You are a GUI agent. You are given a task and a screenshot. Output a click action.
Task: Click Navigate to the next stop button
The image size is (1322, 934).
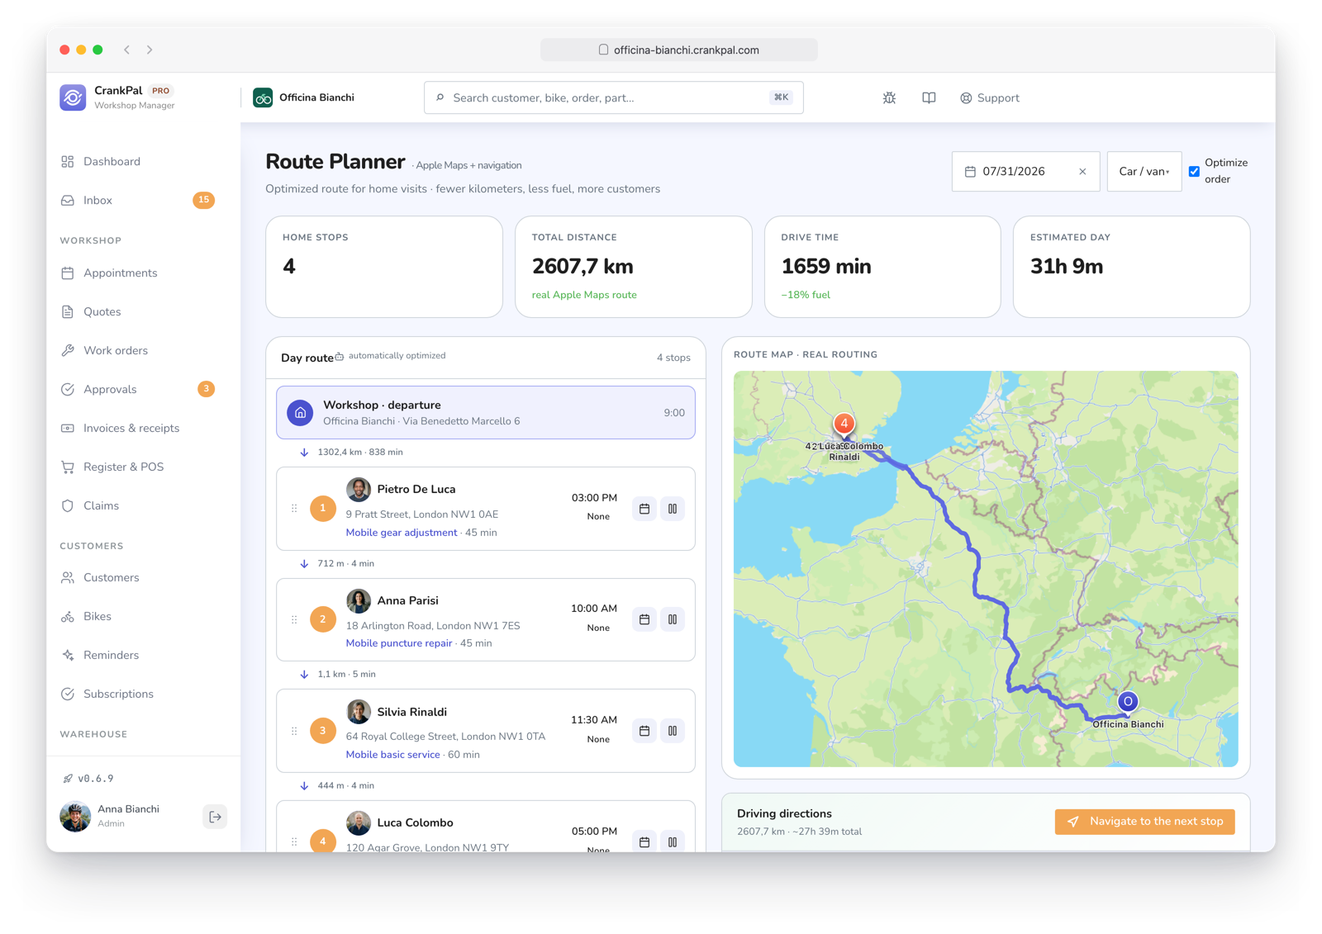[1144, 822]
